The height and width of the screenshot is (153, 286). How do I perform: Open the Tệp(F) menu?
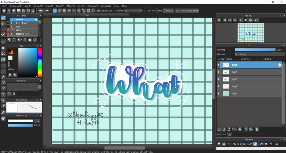[x=4, y=6]
